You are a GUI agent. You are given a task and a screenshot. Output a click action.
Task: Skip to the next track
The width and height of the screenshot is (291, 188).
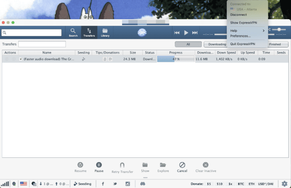point(195,33)
